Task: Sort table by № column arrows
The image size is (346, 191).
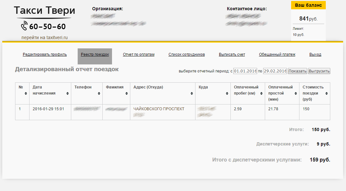Action: [26, 93]
